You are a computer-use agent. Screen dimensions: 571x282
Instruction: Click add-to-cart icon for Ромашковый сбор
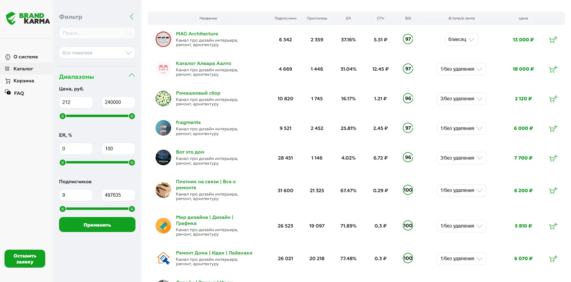click(x=553, y=99)
